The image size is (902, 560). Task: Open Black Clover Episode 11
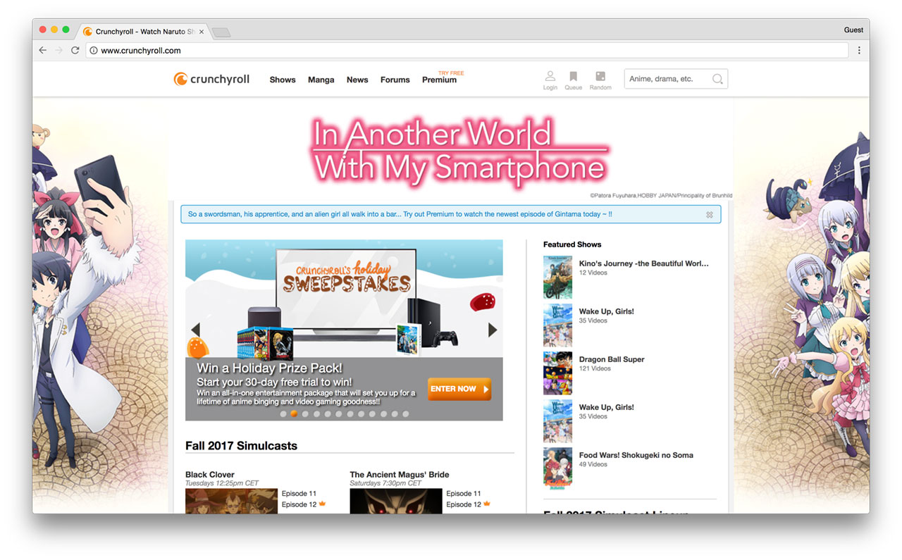coord(299,494)
